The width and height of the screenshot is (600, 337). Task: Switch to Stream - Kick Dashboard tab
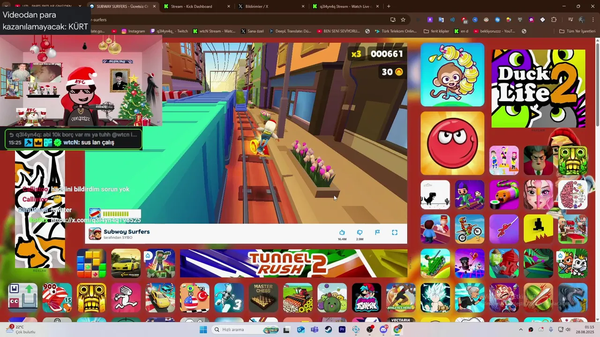point(197,7)
